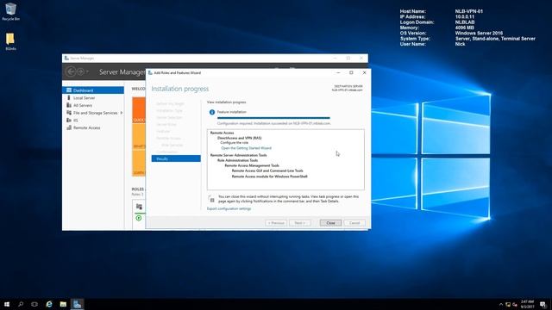Launch Internet Explorer from the taskbar
Viewport: 552px width, 310px height.
click(49, 304)
